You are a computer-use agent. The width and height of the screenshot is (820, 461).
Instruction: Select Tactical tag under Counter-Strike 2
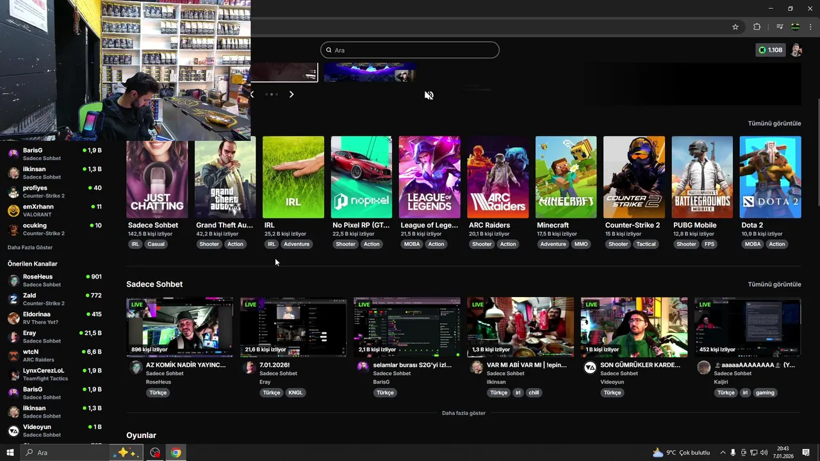(x=646, y=244)
